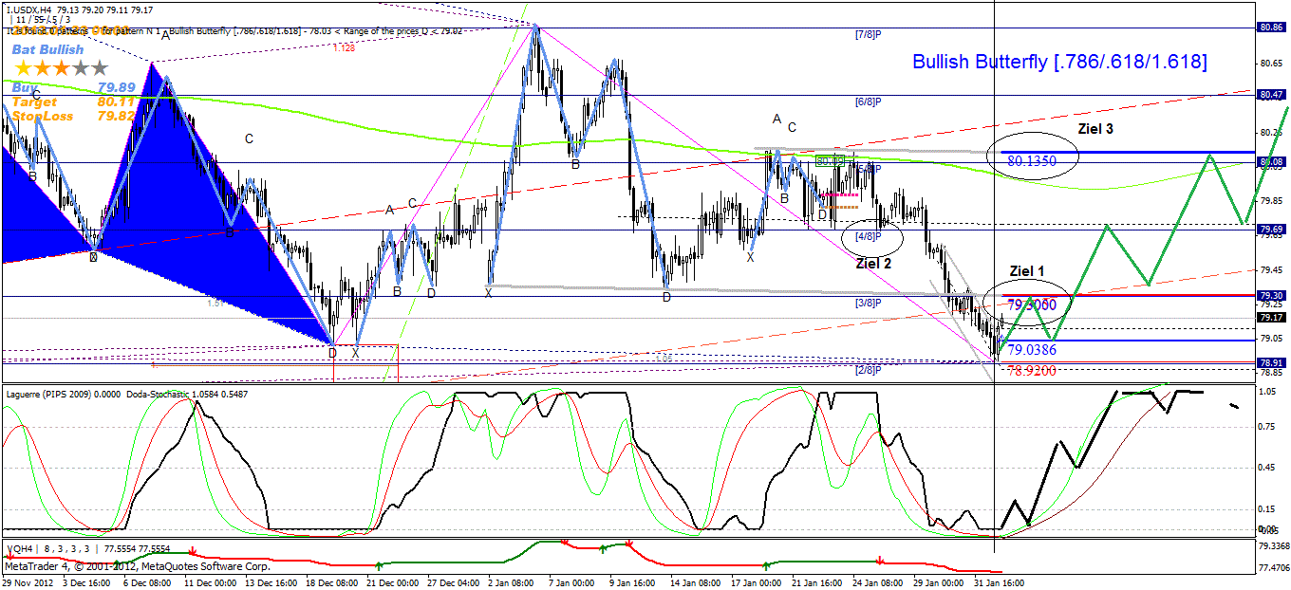Click the 79.69 price axis label
The width and height of the screenshot is (1291, 590).
pos(1272,230)
